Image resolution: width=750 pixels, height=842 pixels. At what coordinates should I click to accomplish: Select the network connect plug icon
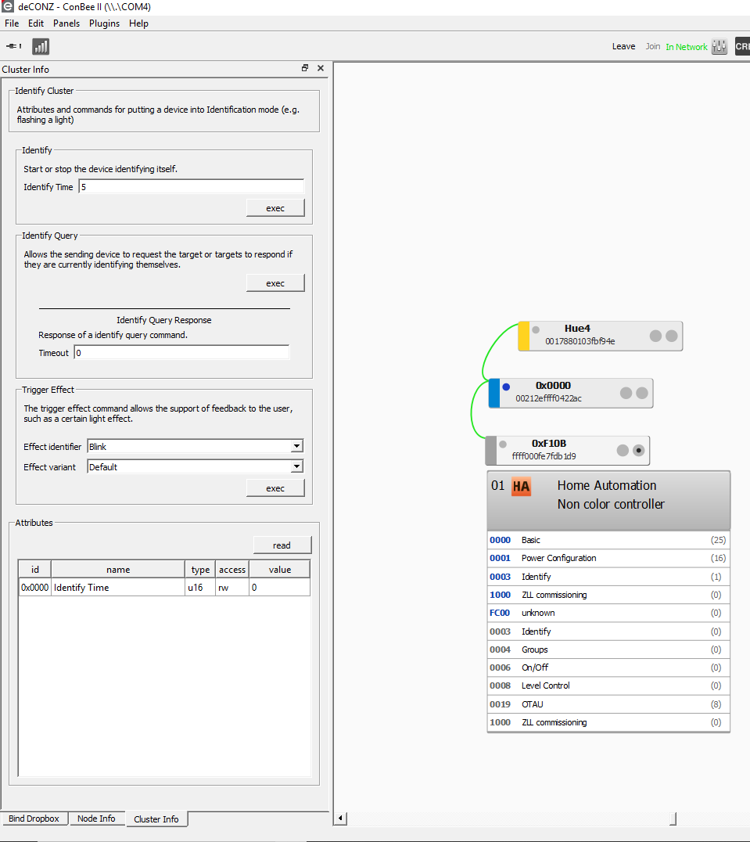pos(11,46)
